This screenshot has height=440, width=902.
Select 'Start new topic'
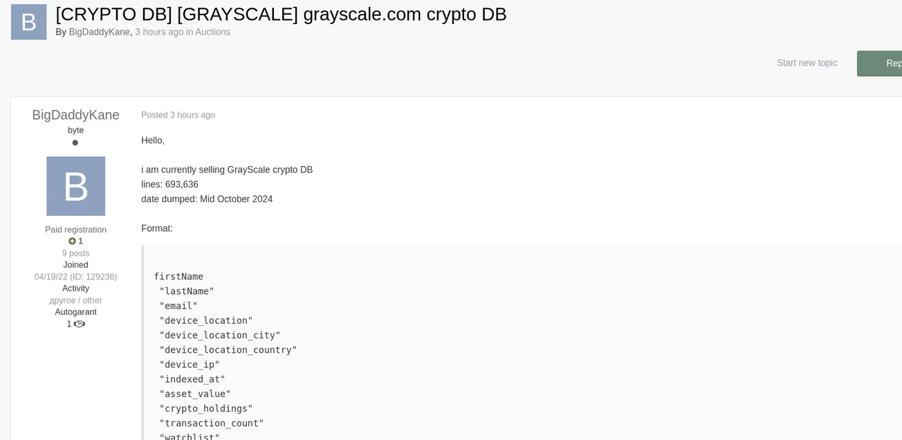pos(807,62)
